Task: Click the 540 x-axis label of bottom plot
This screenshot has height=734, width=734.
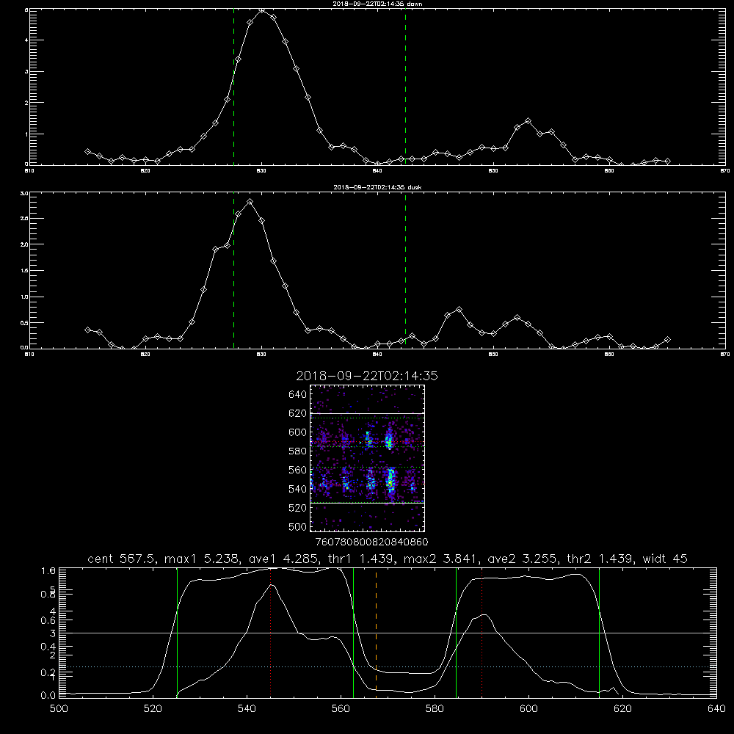Action: click(x=247, y=709)
